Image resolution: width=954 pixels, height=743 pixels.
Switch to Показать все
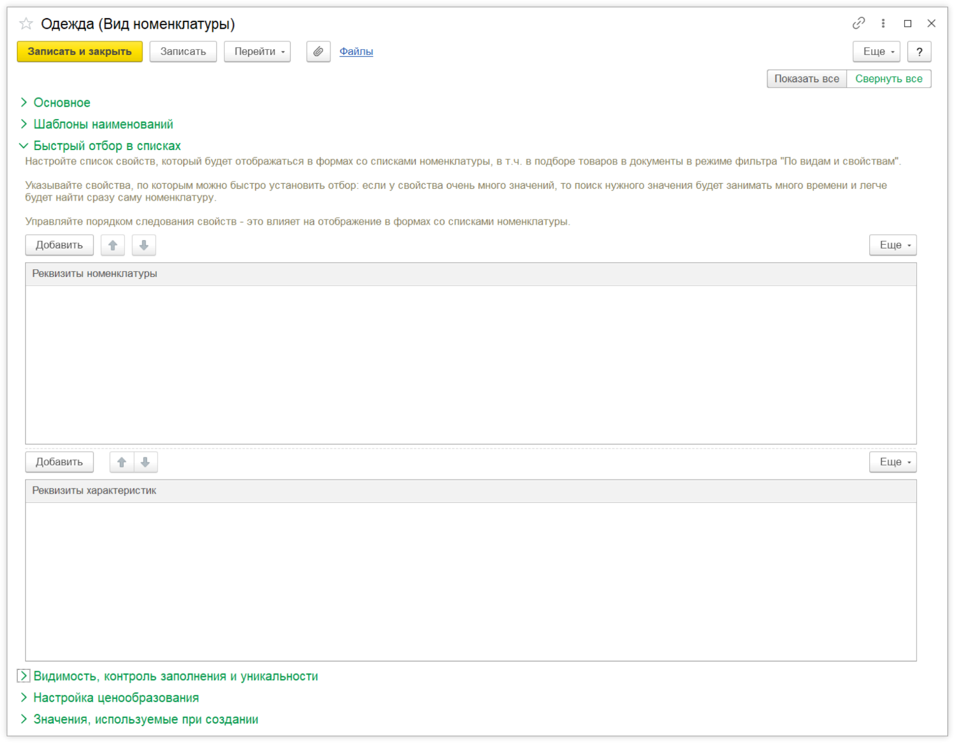[x=806, y=79]
